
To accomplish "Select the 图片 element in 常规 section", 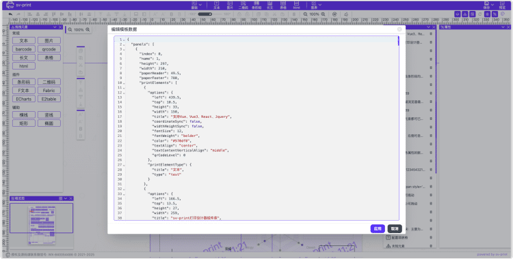I will (49, 41).
